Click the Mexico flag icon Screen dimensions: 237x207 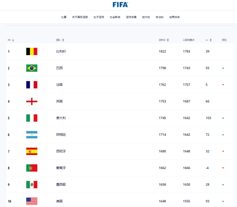tap(32, 185)
